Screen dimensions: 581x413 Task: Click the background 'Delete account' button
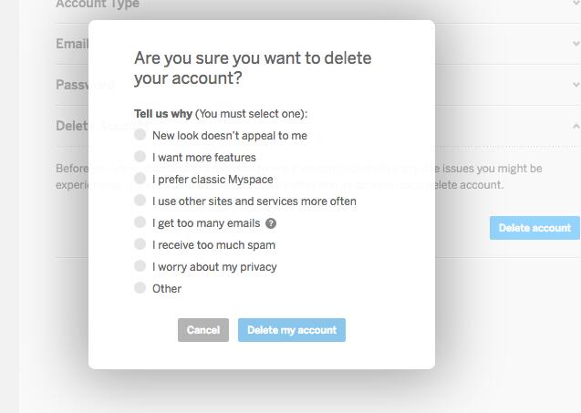534,228
